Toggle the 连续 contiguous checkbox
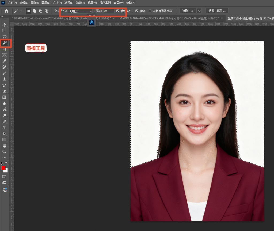The height and width of the screenshot is (231, 274). 137,11
